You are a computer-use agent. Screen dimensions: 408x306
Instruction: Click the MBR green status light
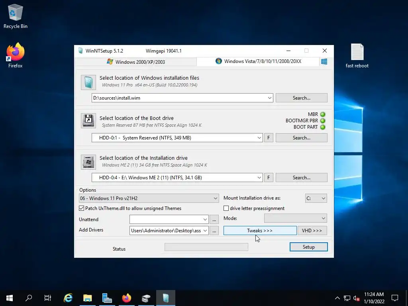(x=323, y=114)
